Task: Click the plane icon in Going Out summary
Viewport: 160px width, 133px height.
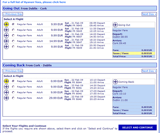Action: (x=115, y=25)
